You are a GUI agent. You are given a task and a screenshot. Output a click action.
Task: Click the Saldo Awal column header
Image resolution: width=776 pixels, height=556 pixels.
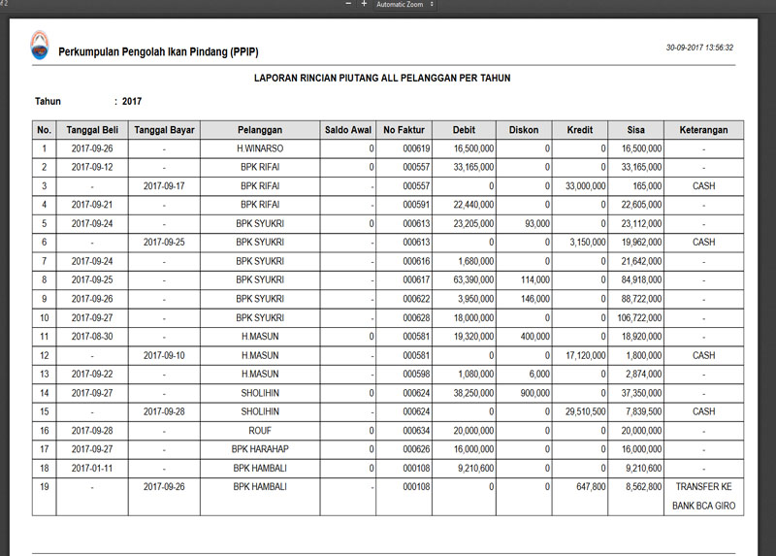click(348, 130)
